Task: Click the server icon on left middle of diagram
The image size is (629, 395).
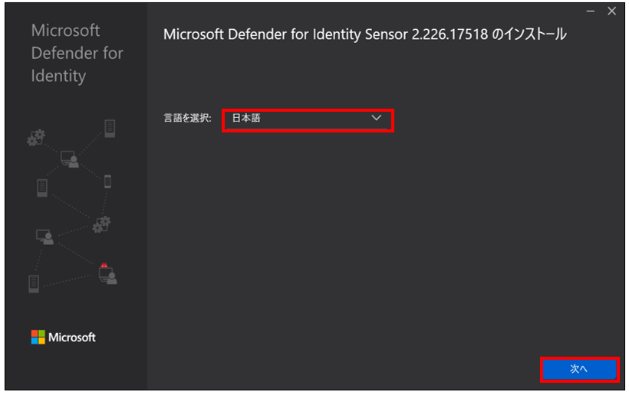Action: click(x=42, y=188)
